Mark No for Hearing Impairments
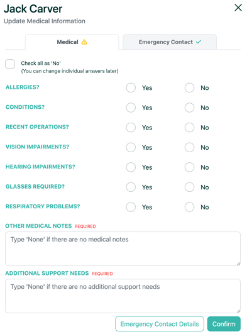 point(189,167)
